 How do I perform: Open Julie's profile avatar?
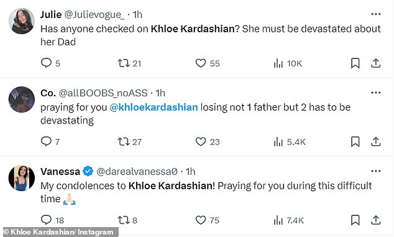tap(21, 21)
